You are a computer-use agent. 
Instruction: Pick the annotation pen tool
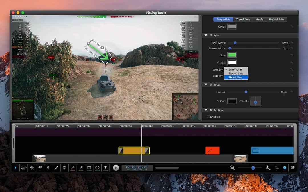[56, 168]
